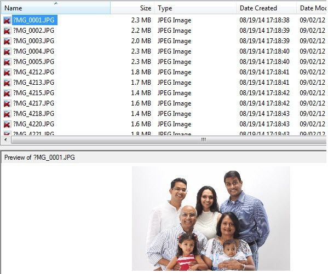Click the deleted icon beside ?MG_4215.JPG

point(7,93)
